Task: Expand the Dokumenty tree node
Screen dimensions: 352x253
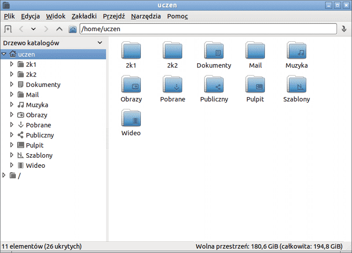Action: (x=12, y=84)
